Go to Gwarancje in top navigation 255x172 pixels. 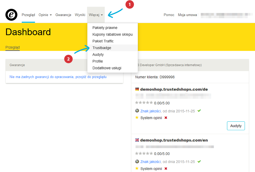(x=63, y=15)
